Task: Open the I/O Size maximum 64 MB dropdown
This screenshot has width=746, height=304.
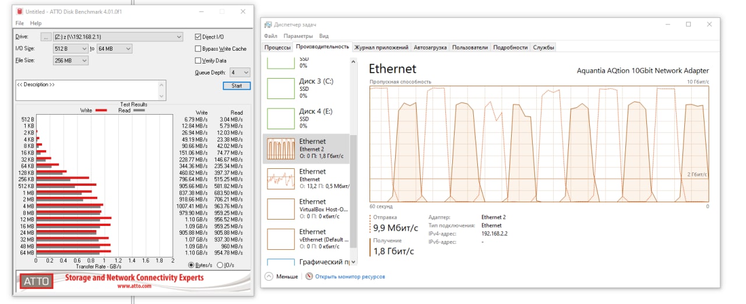Action: point(114,48)
